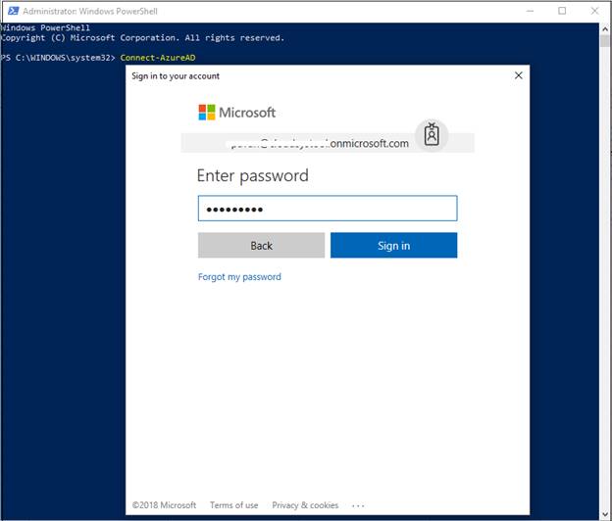Click the ©2018 Microsoft footer text
This screenshot has width=612, height=521.
(164, 505)
